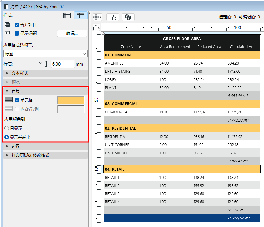Select the 02. COMMERCIAL header row
Screen dimensions: 264x227
click(x=182, y=104)
